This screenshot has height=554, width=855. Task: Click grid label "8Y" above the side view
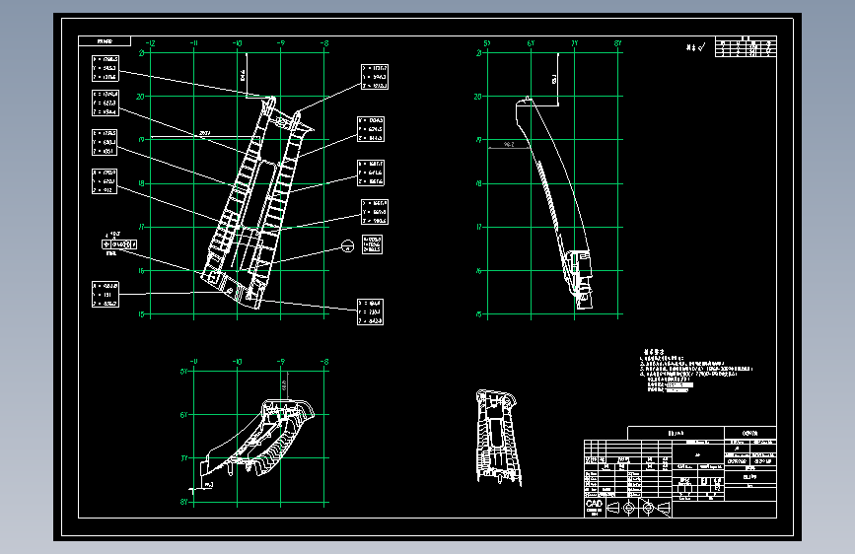click(x=617, y=43)
